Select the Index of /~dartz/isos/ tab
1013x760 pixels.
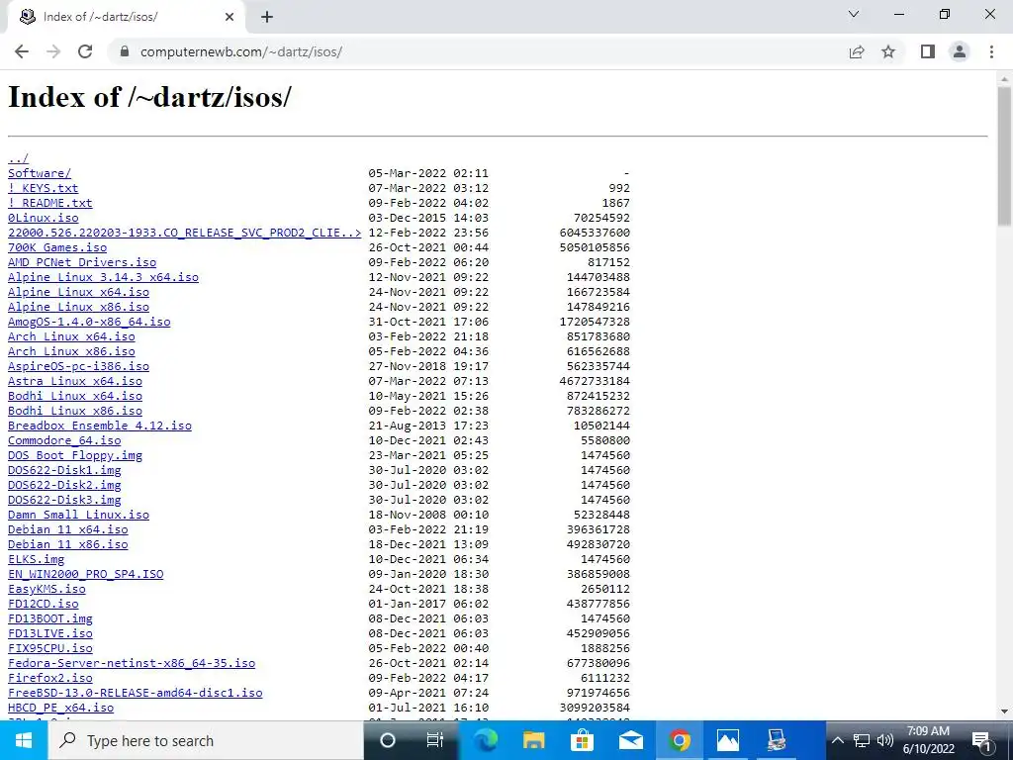tap(126, 17)
